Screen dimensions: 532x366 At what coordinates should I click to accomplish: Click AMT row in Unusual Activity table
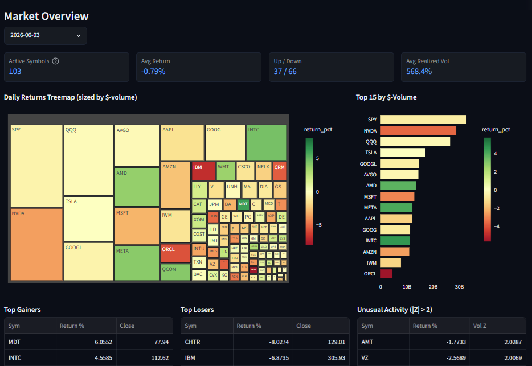442,342
